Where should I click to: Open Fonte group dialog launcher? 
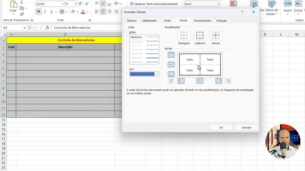click(90, 20)
